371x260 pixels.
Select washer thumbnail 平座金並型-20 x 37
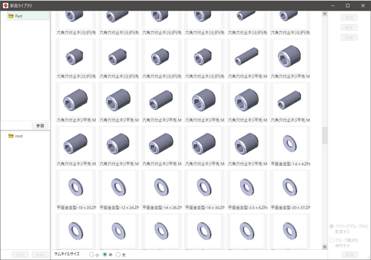[x=290, y=190]
